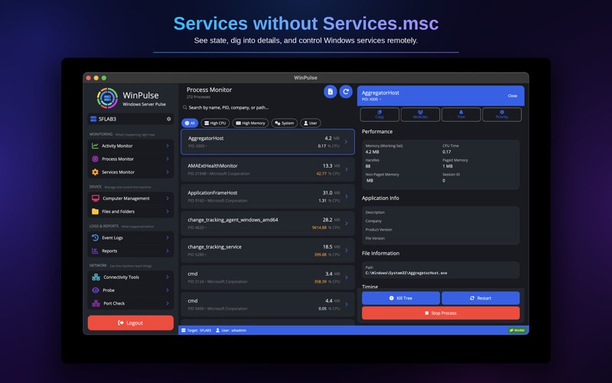This screenshot has width=612, height=383.
Task: Click the Process Monitor chip icon
Action: coord(95,159)
